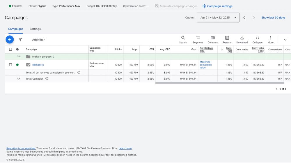Image resolution: width=291 pixels, height=163 pixels.
Task: Open the filter funnel icon
Action: [x=20, y=40]
